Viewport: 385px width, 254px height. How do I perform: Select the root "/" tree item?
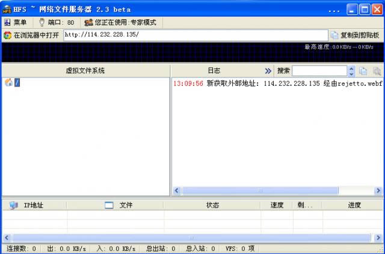click(17, 83)
